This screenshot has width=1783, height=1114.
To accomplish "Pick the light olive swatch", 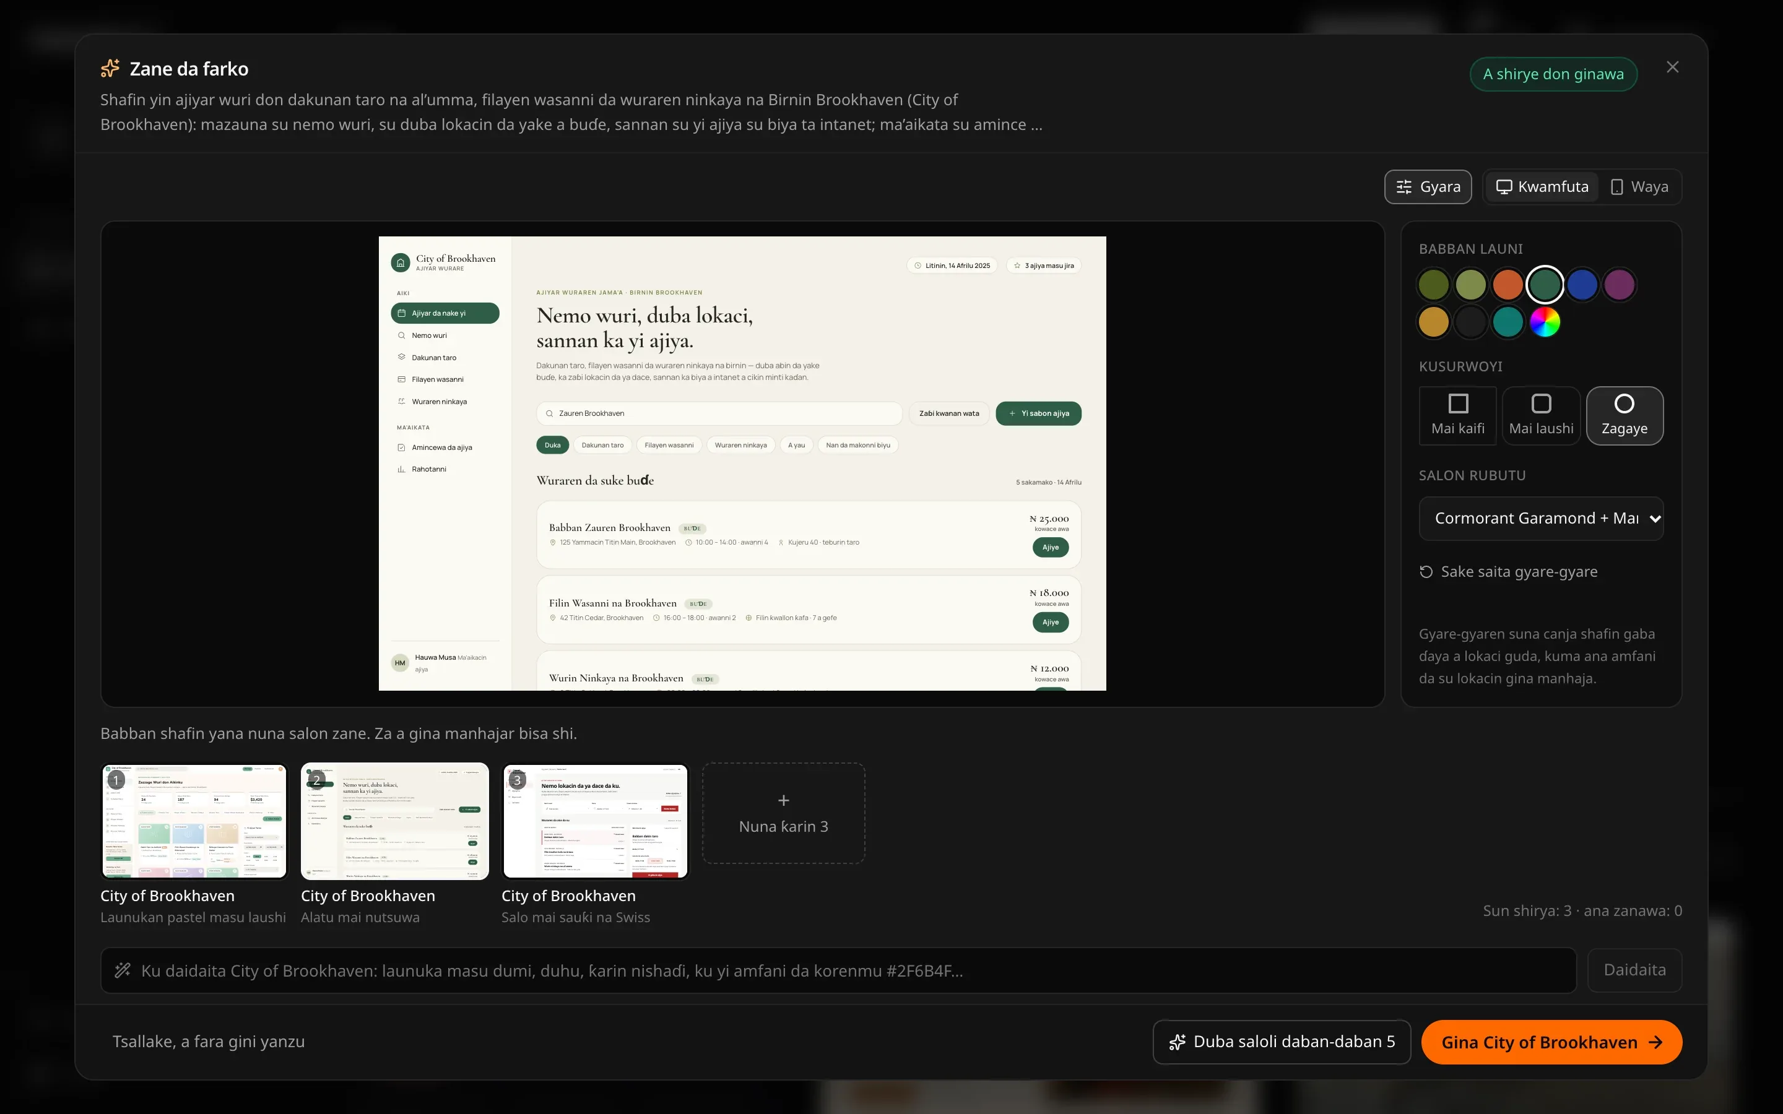I will (1470, 285).
